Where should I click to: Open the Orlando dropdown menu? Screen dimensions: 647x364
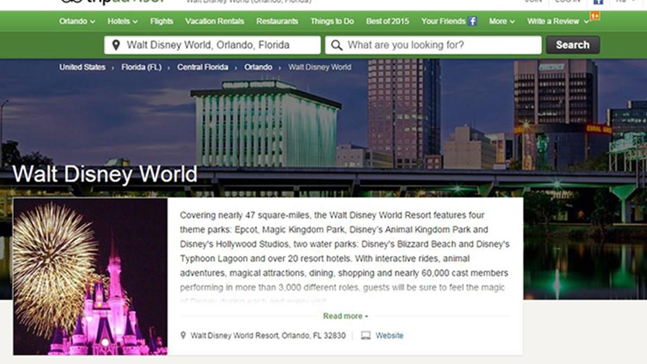coord(77,21)
